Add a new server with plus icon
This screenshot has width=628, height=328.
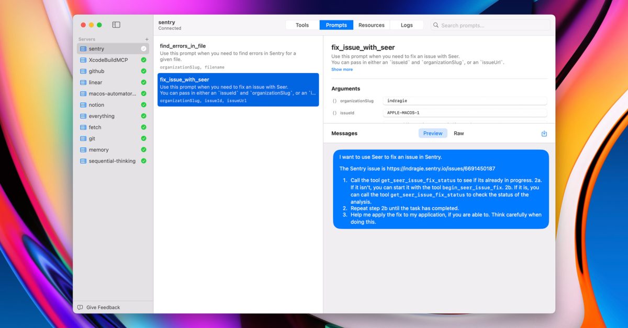click(x=147, y=39)
